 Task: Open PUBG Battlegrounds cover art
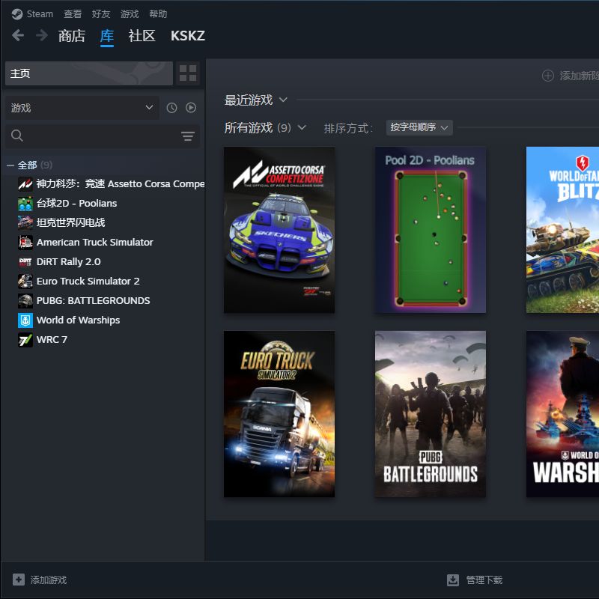click(x=431, y=414)
